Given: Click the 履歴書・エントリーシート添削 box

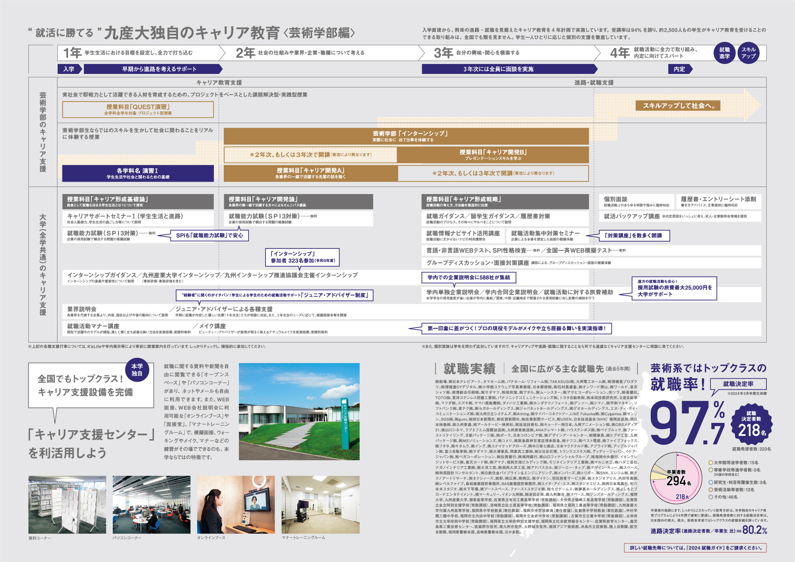Looking at the screenshot, I should 719,202.
